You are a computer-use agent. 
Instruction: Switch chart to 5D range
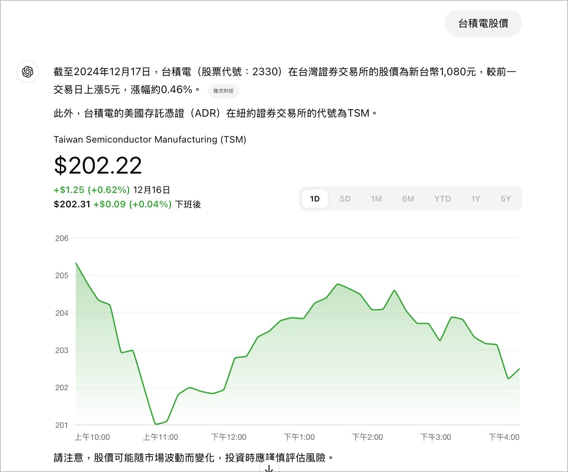click(345, 199)
